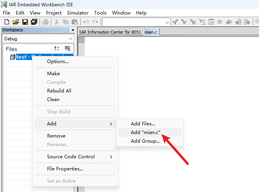The image size is (259, 192).
Task: Click the Find Next toolbar icon
Action: pyautogui.click(x=184, y=22)
